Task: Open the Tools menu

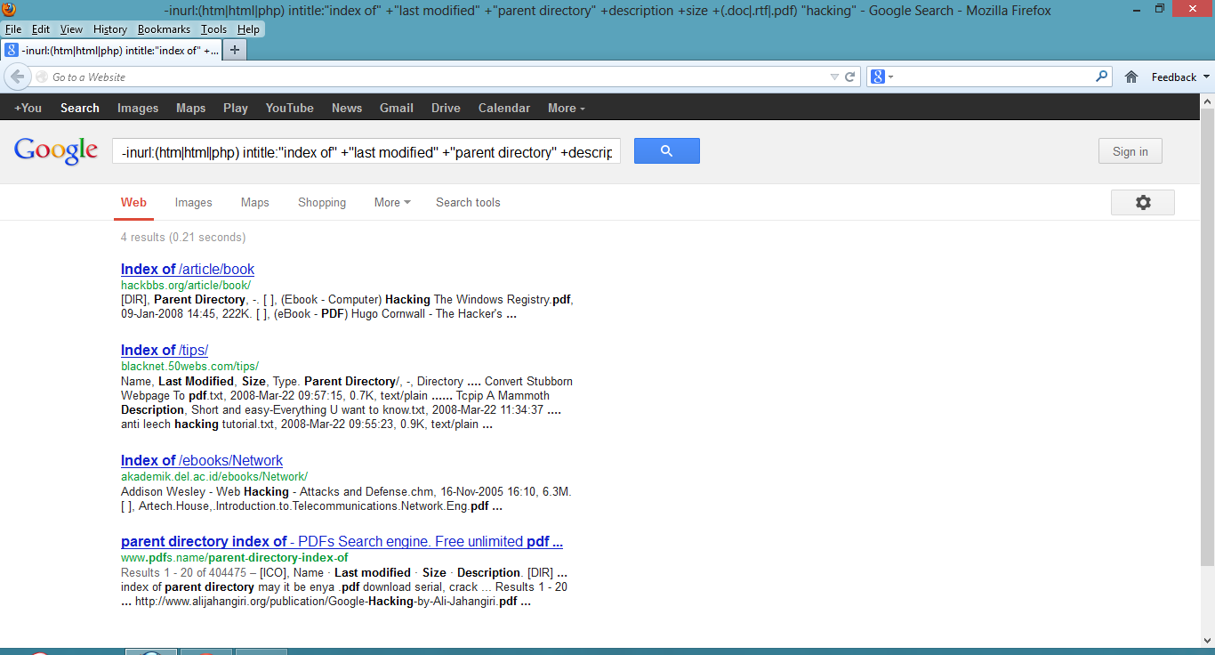Action: pos(213,29)
